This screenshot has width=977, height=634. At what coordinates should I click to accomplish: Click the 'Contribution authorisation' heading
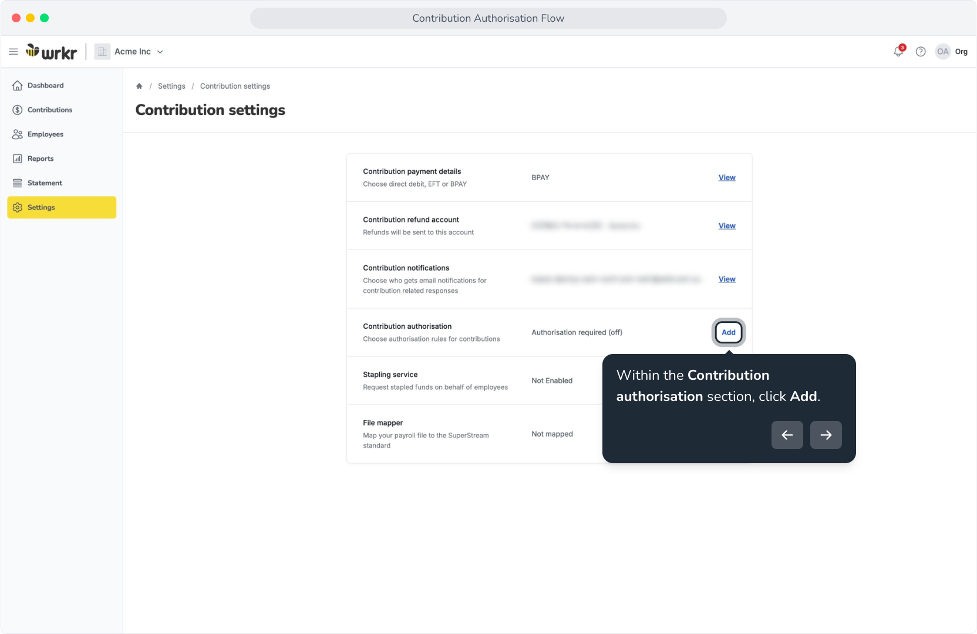[407, 326]
